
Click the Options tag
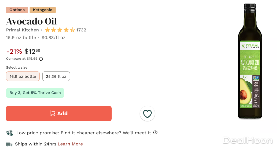(17, 10)
